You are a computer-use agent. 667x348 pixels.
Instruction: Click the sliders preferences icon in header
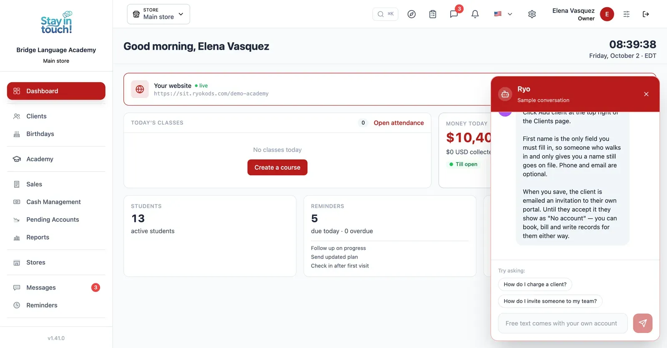(626, 14)
